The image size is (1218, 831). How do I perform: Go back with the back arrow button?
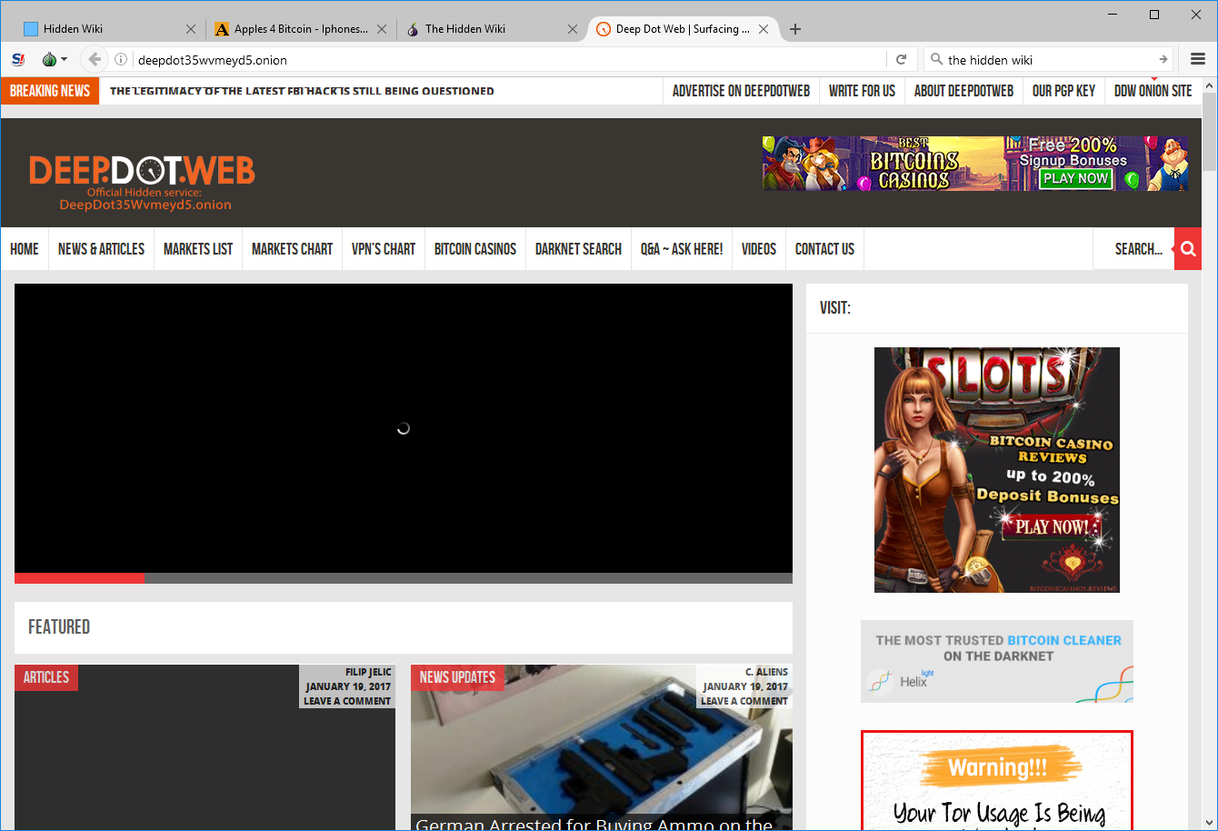[x=95, y=60]
